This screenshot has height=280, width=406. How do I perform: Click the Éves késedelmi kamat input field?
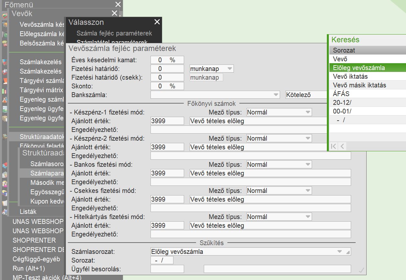(167, 60)
